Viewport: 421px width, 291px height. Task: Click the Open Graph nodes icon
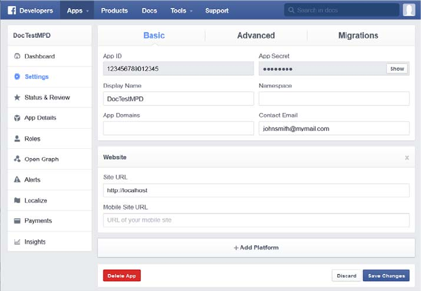17,159
